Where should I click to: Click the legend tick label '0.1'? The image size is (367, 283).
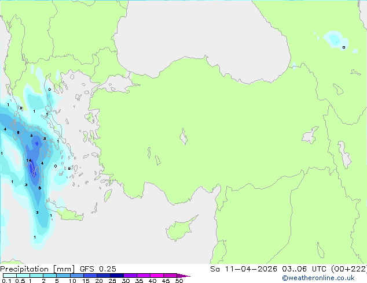[x=6, y=281]
